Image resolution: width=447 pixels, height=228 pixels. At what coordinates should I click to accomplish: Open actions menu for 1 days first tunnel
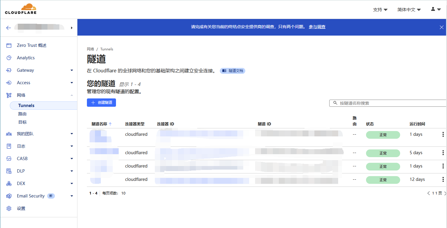tap(443, 135)
